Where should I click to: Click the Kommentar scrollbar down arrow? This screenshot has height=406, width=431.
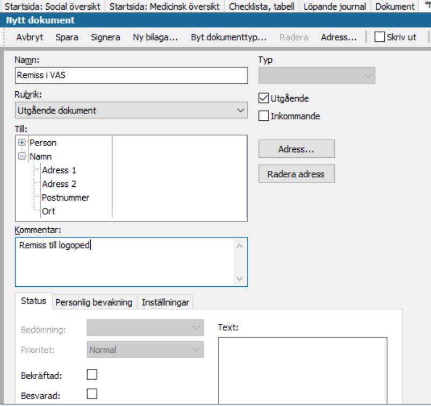(239, 279)
